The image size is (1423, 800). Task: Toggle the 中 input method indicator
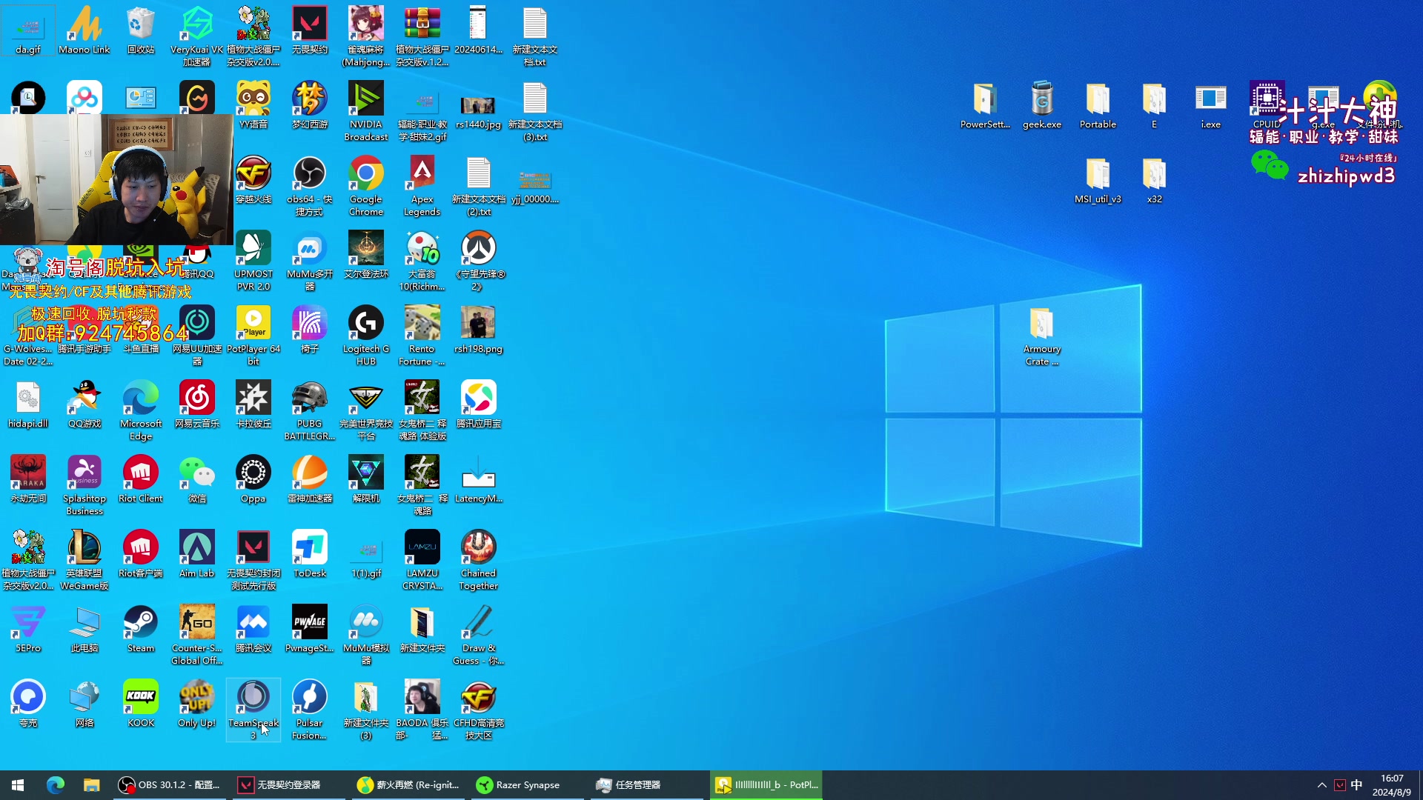[x=1356, y=785]
